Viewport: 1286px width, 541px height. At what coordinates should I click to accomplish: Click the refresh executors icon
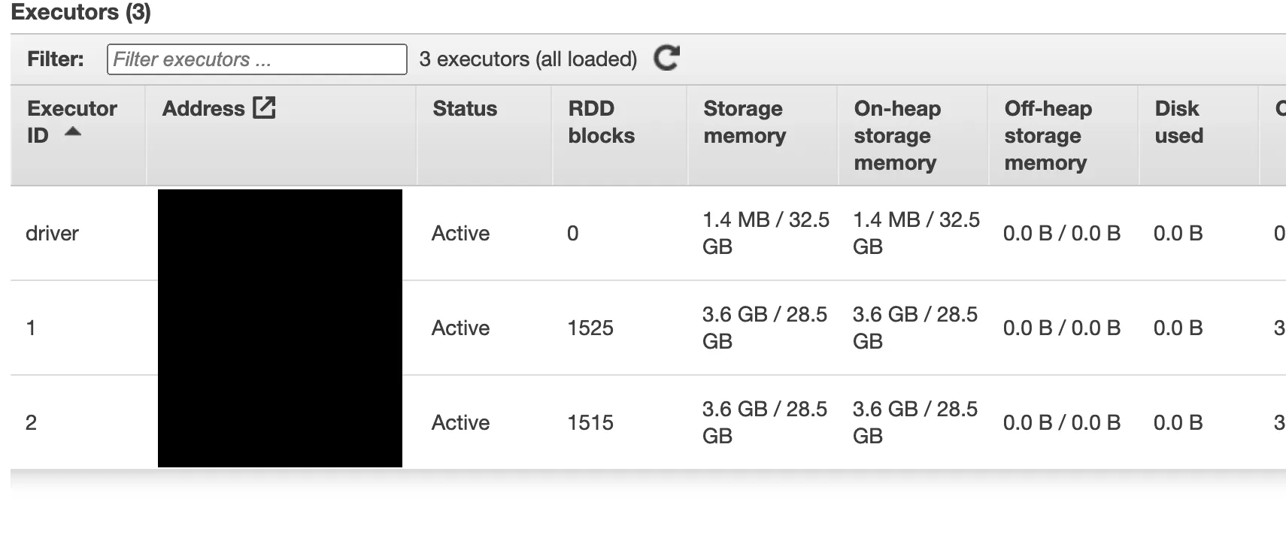[666, 58]
